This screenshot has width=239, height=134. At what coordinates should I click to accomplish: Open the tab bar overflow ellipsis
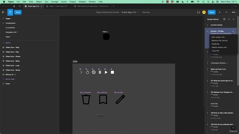click(236, 6)
